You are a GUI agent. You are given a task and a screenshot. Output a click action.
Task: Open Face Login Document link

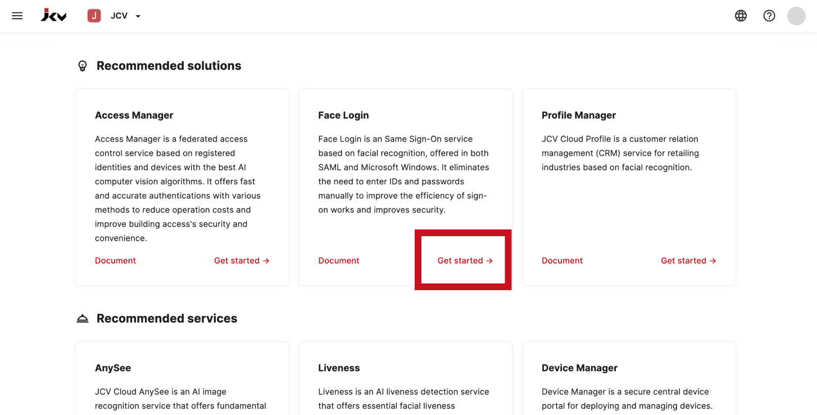point(339,260)
